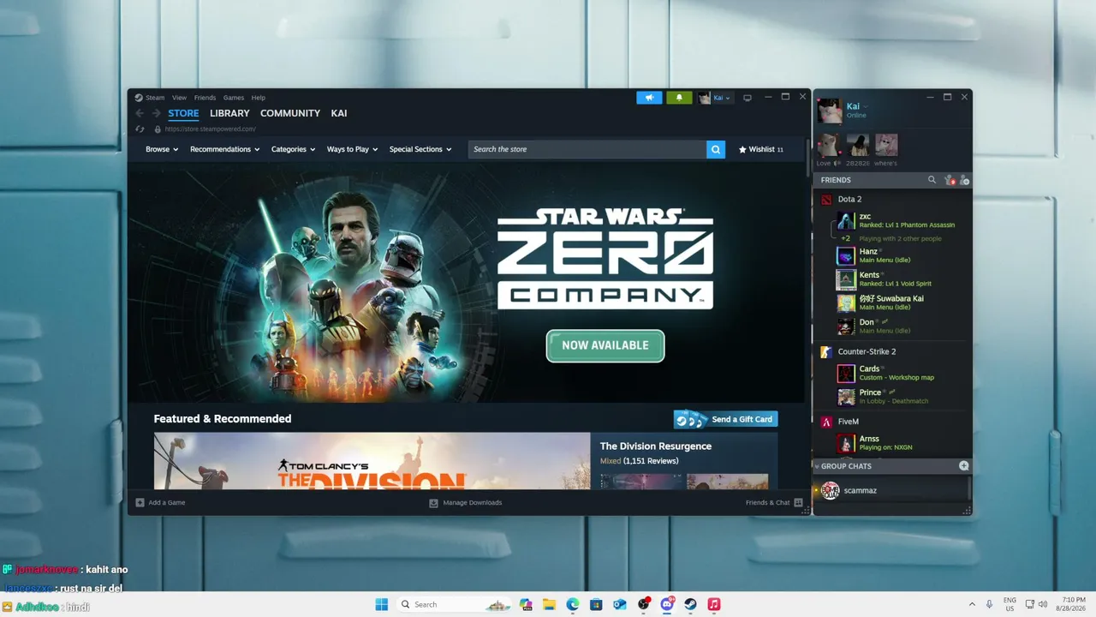Click the Manage Downloads icon

click(434, 502)
